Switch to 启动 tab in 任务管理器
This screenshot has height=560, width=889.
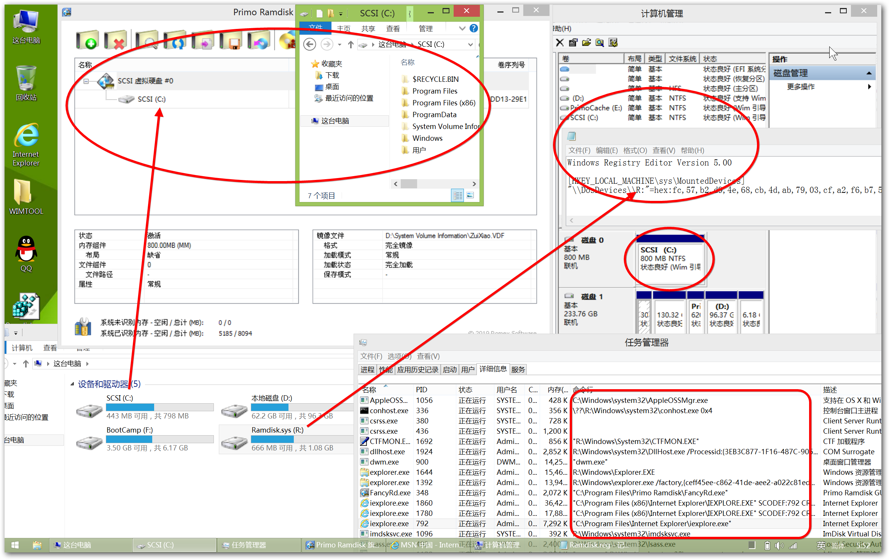(x=449, y=369)
